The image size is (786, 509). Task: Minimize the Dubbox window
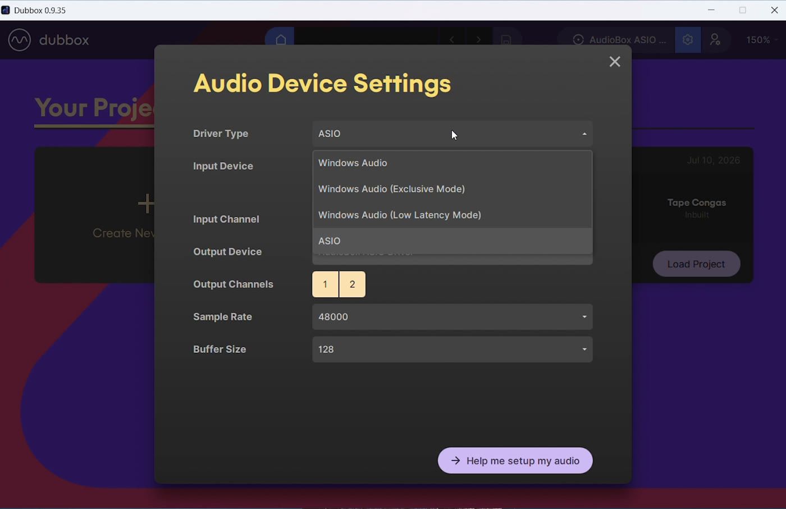coord(711,10)
